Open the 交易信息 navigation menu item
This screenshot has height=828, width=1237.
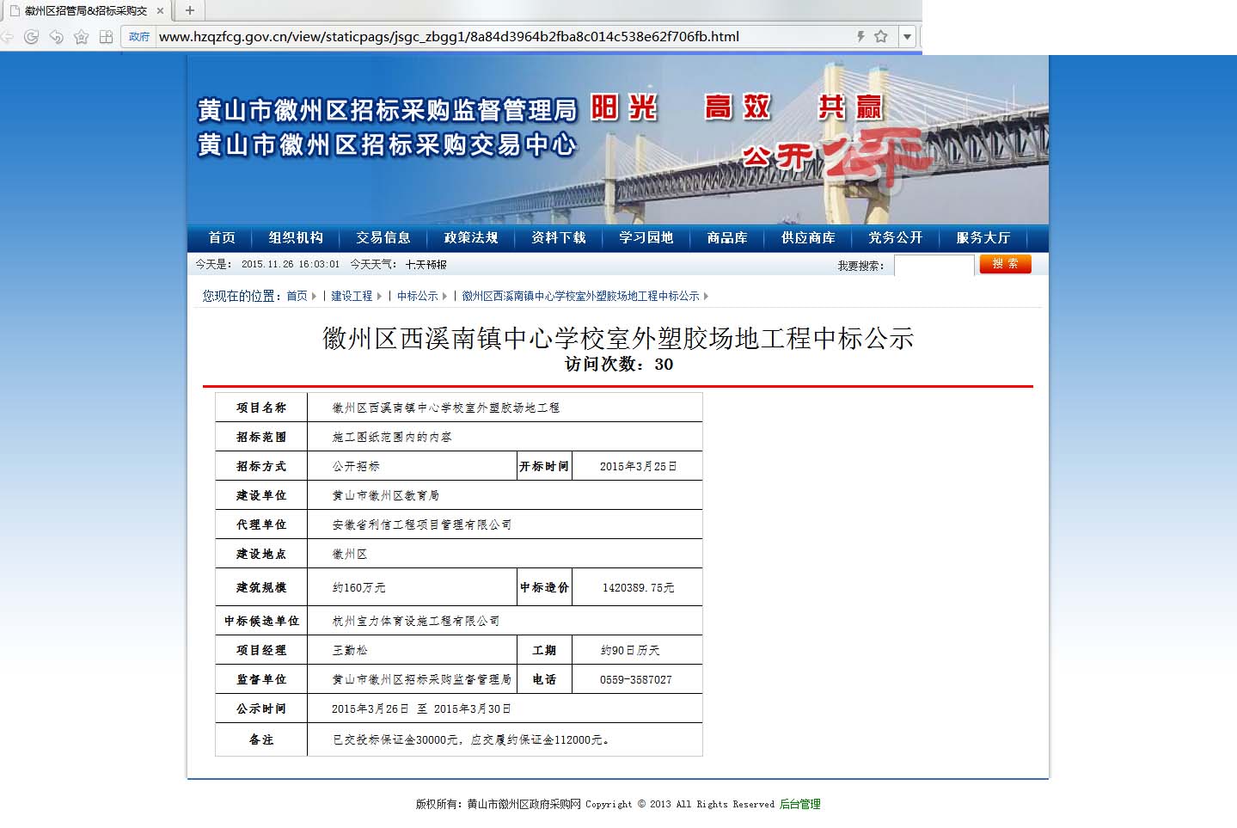pos(383,238)
